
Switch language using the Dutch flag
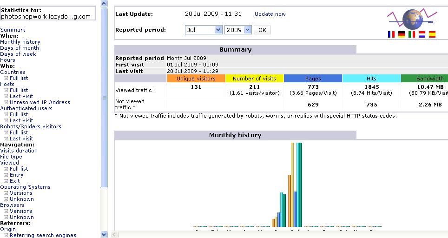[422, 34]
